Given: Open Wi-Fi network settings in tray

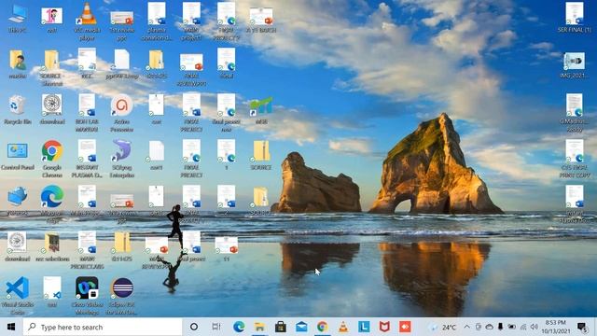Looking at the screenshot, I should (523, 327).
